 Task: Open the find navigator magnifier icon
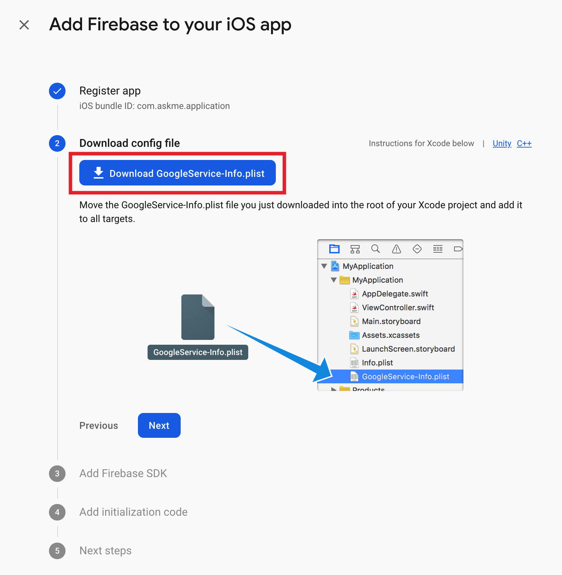tap(375, 249)
